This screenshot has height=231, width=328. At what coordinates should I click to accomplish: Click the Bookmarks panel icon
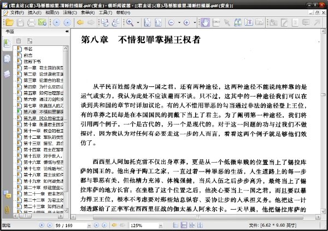[x=7, y=43]
